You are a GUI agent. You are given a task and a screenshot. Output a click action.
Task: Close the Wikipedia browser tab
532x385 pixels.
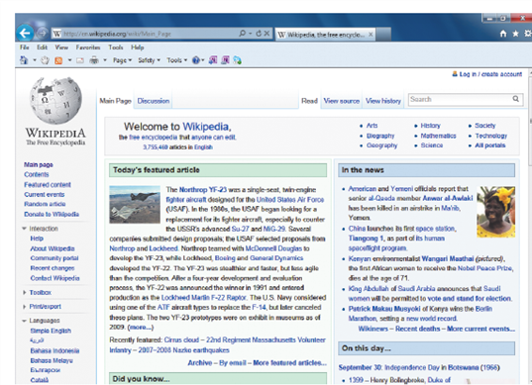click(371, 35)
